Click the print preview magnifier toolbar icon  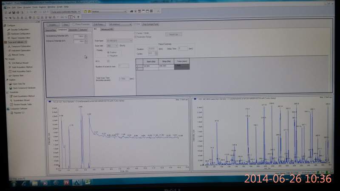coord(22,12)
